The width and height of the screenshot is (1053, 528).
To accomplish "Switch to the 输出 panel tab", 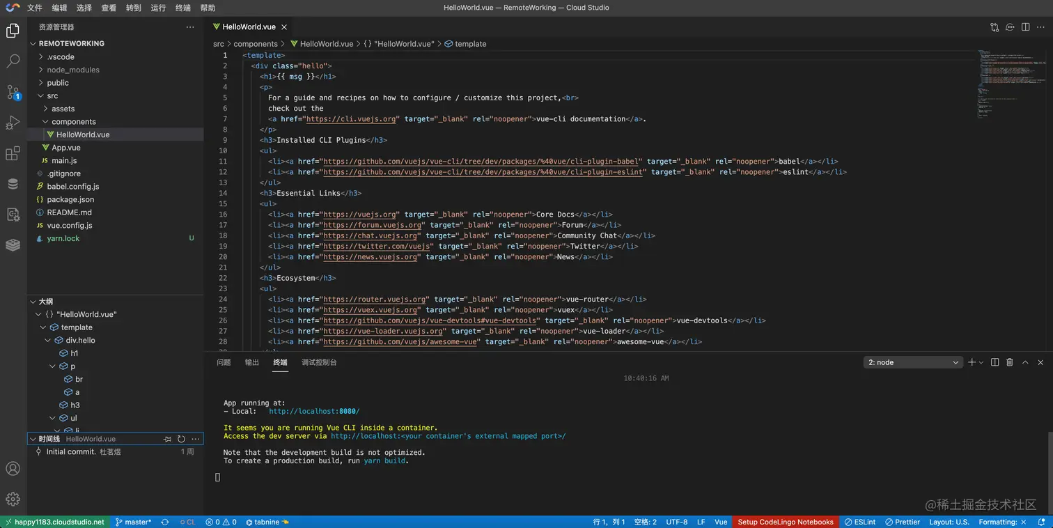I will point(252,362).
